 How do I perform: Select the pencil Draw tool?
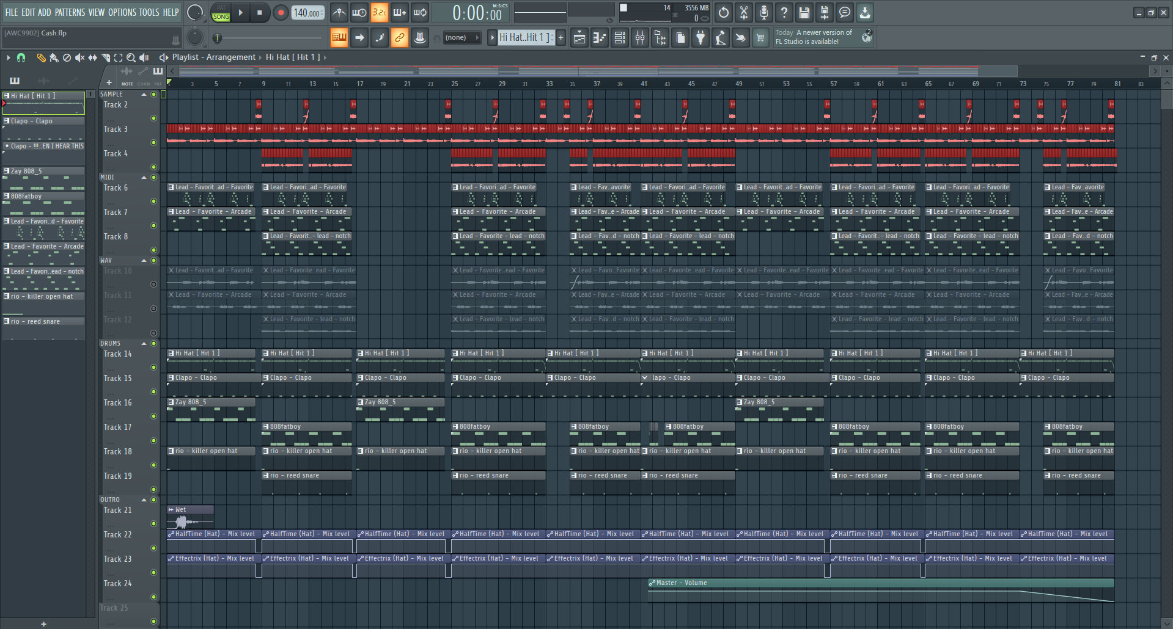[x=41, y=57]
